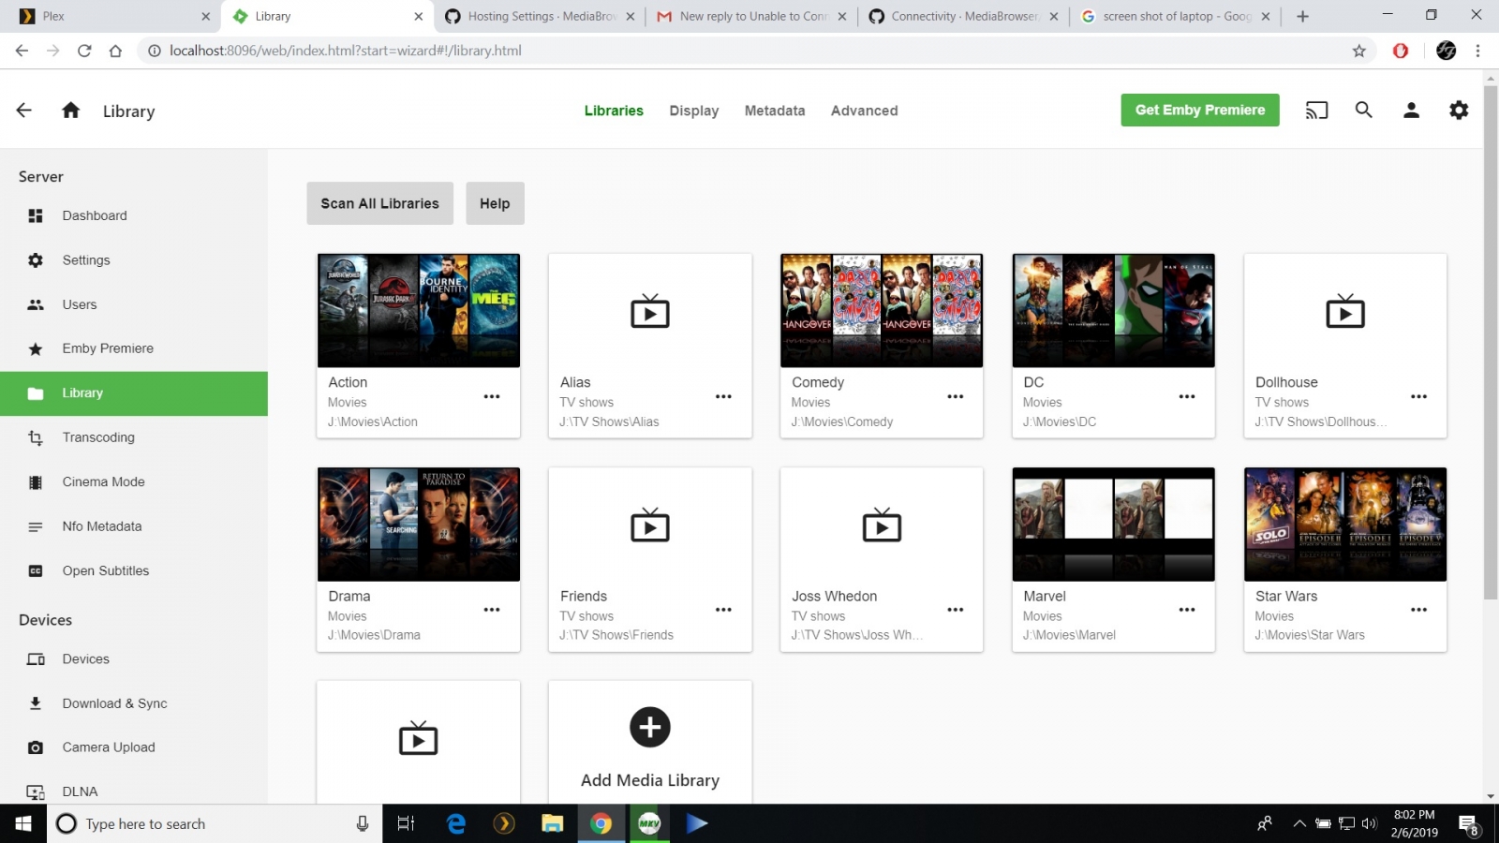Click the user profile icon
Viewport: 1499px width, 843px height.
(x=1411, y=111)
